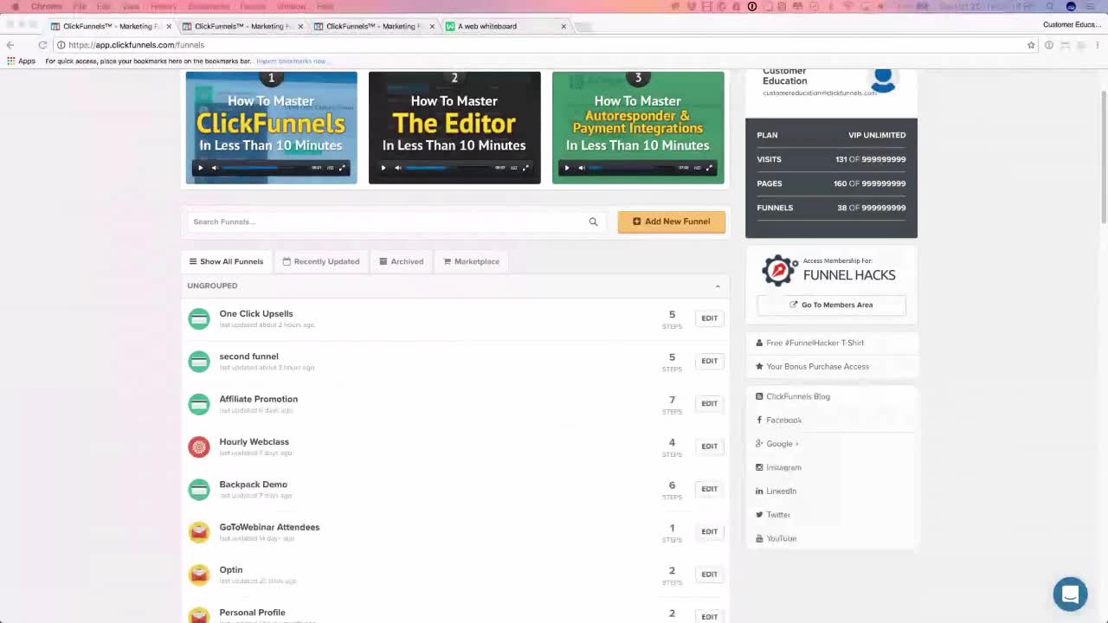Open Facebook link in sidebar
This screenshot has width=1108, height=623.
pos(783,420)
